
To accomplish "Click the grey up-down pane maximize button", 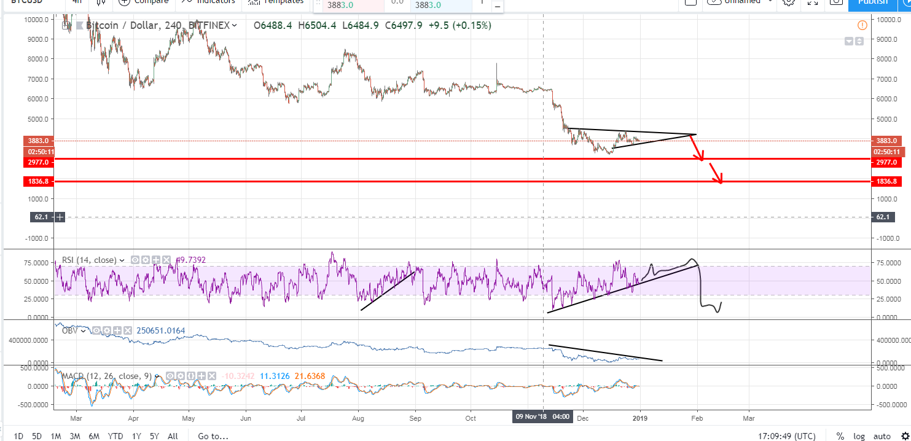I will [x=859, y=41].
